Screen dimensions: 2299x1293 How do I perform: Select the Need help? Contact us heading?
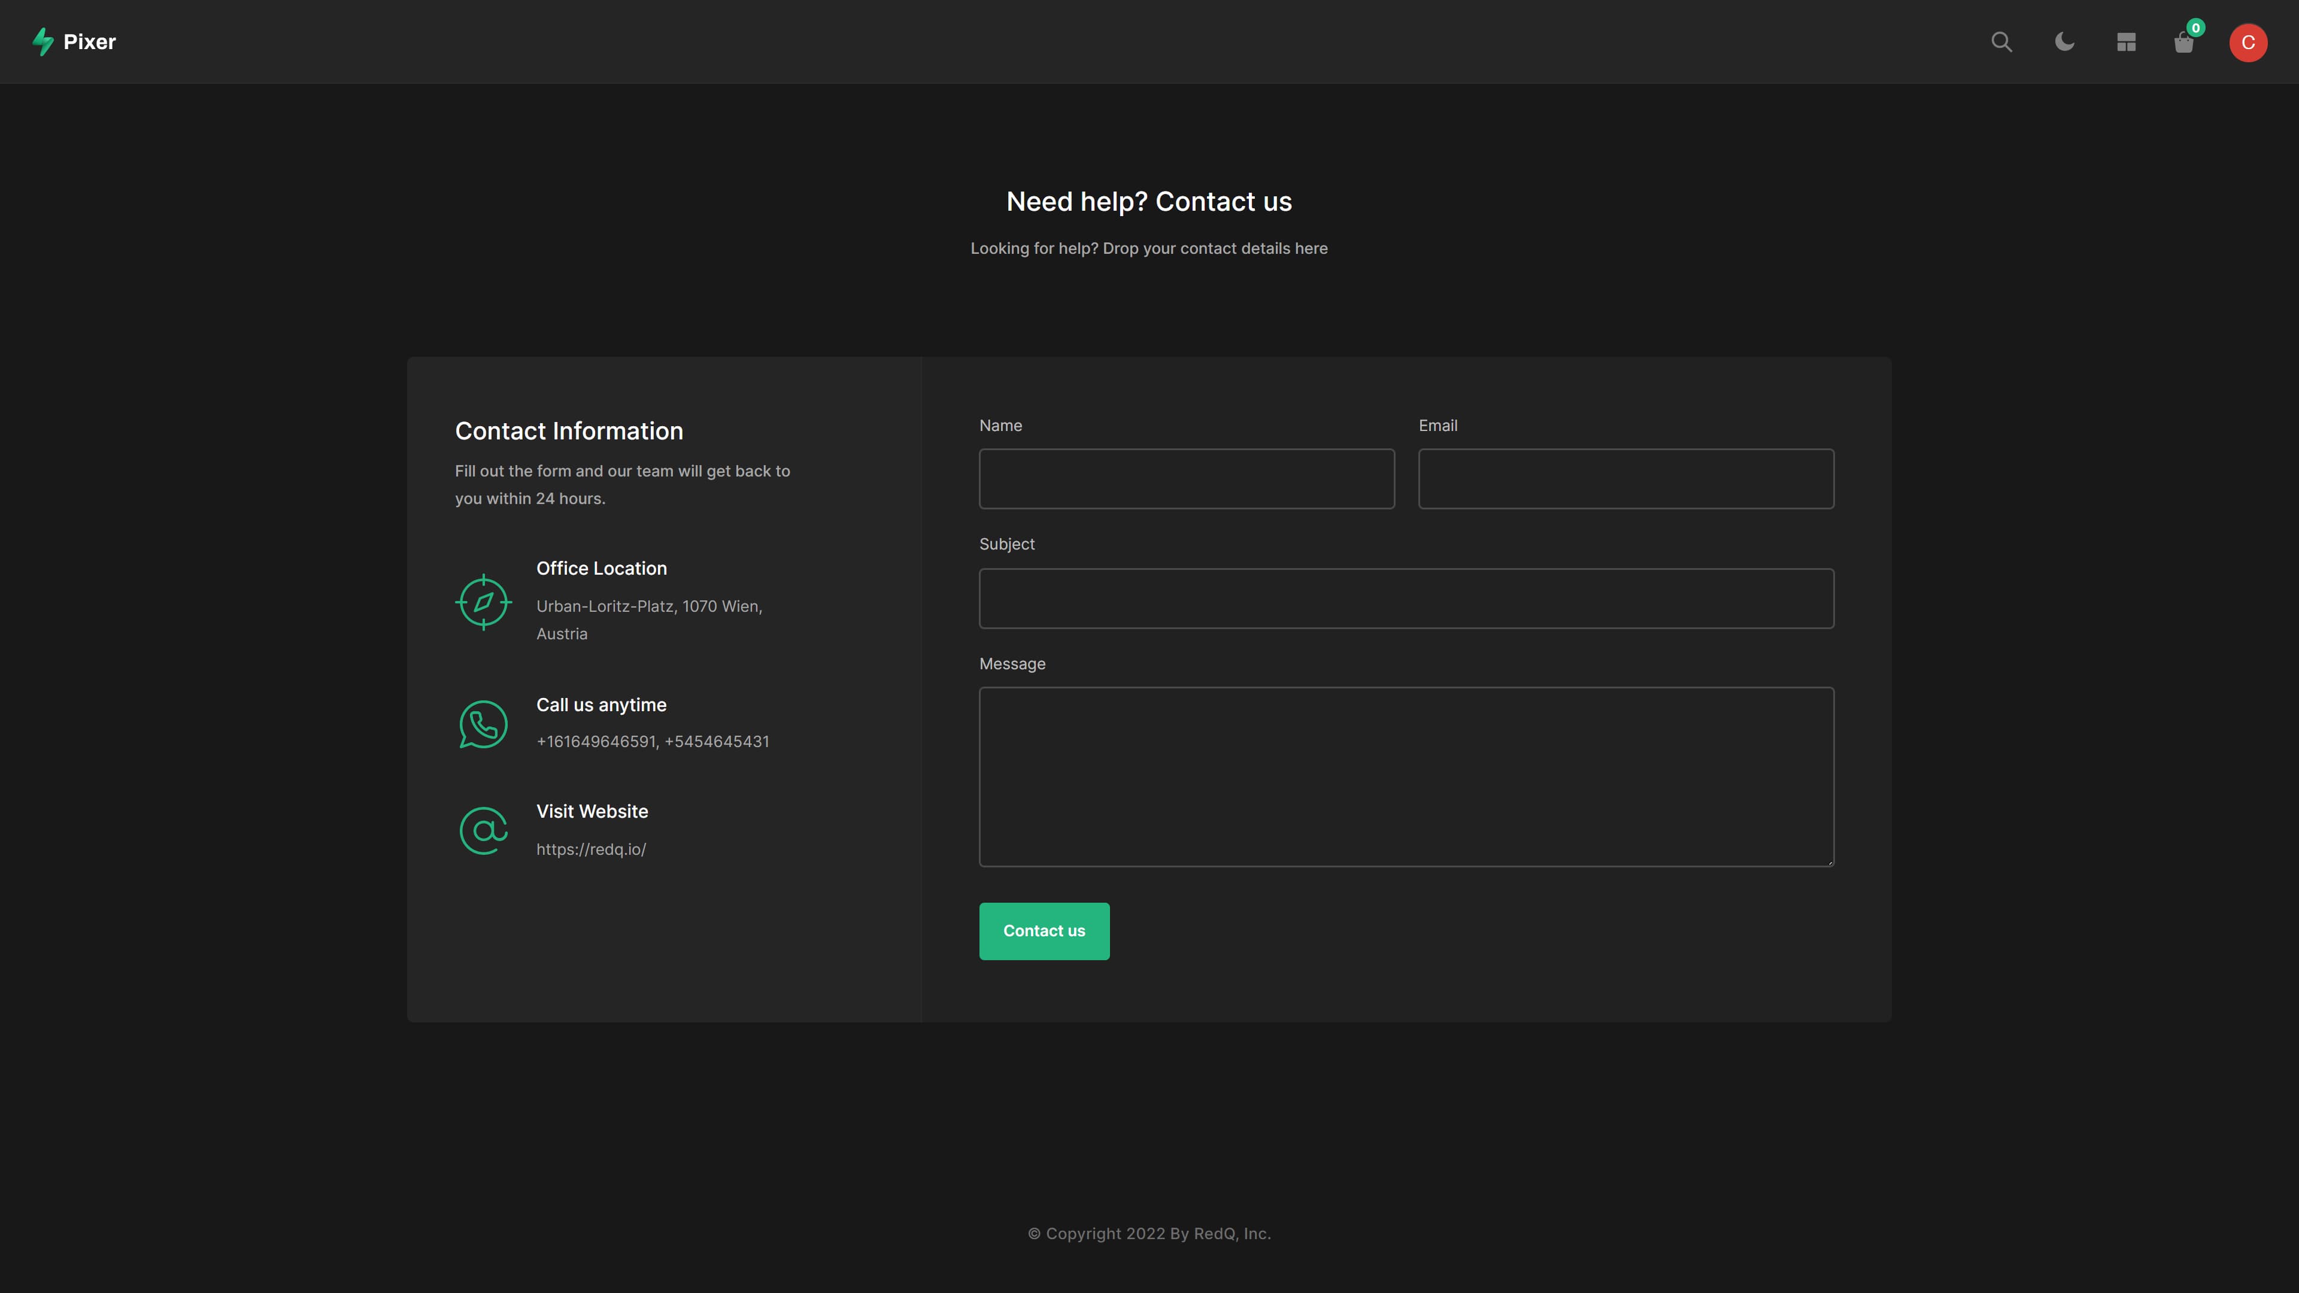pos(1149,201)
